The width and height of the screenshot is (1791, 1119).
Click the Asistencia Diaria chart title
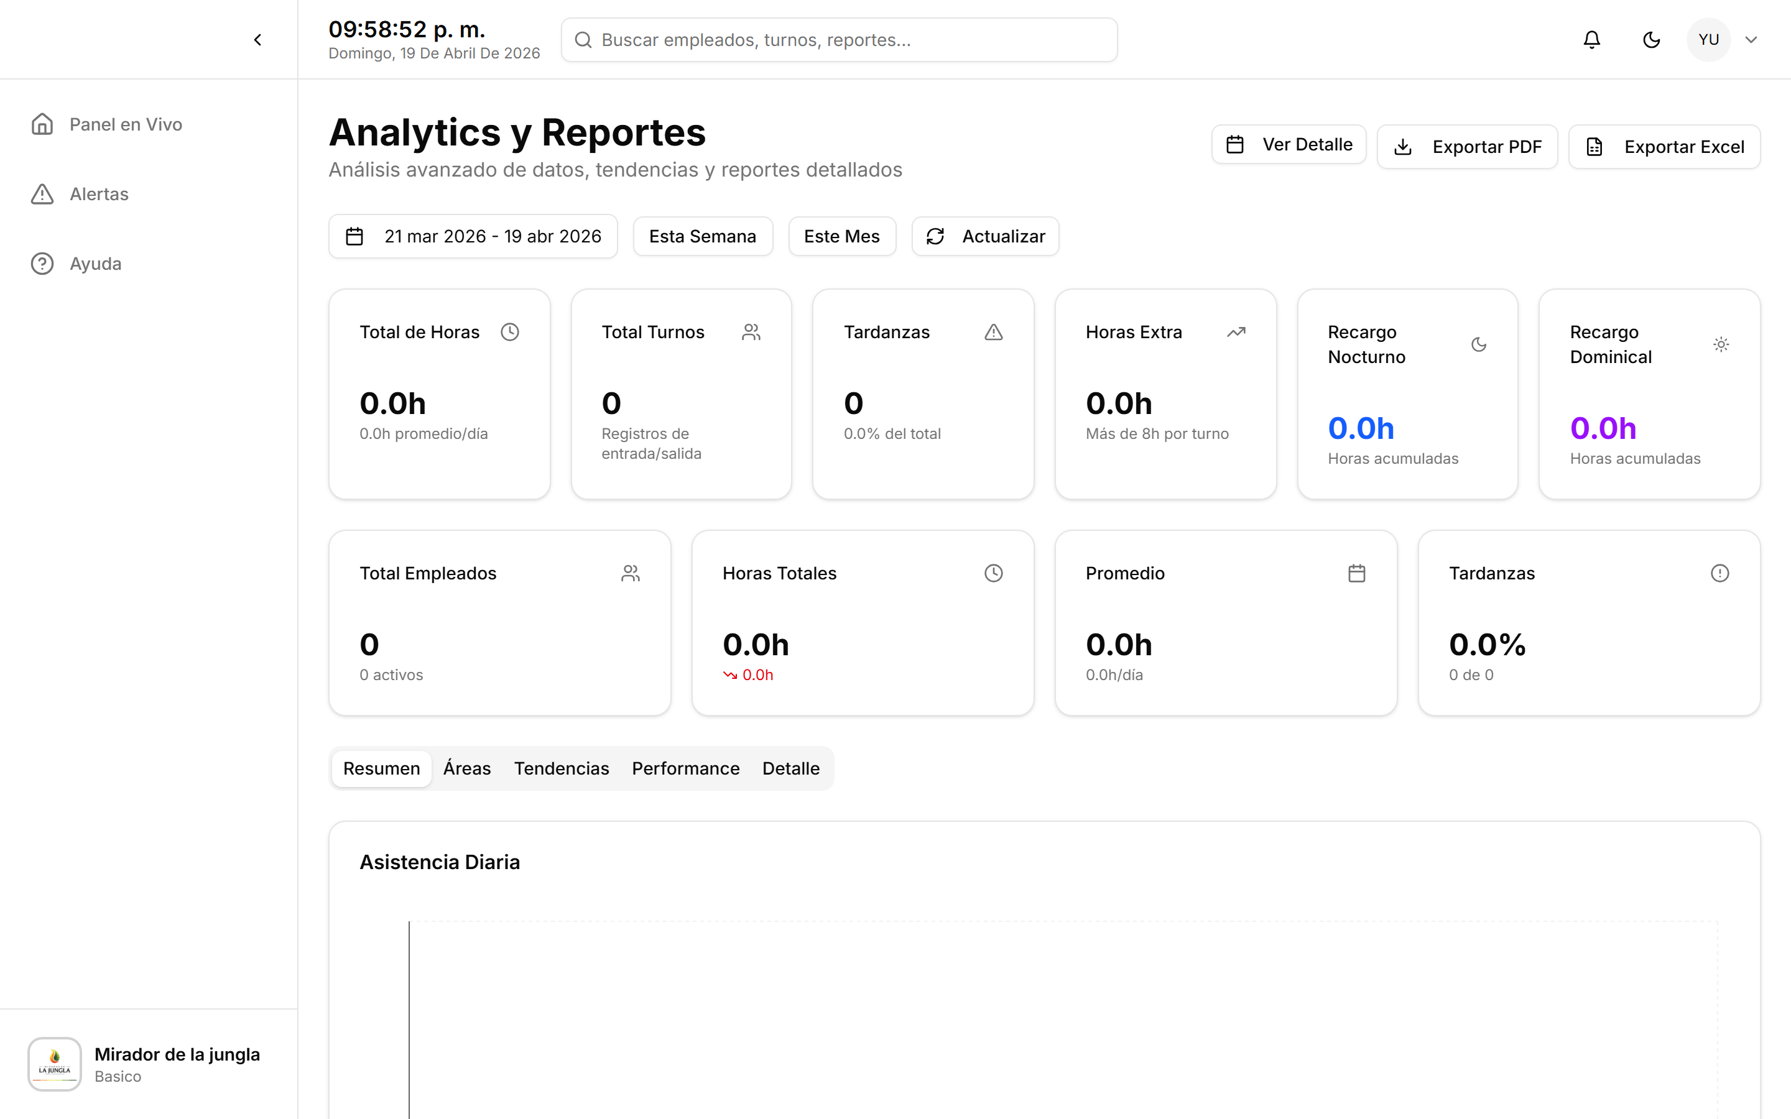click(x=440, y=862)
